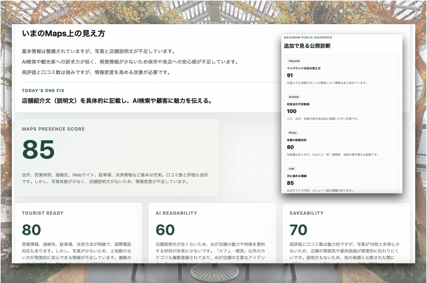Click the Photo card score 80
Screen dimensions: 427x283
point(290,147)
